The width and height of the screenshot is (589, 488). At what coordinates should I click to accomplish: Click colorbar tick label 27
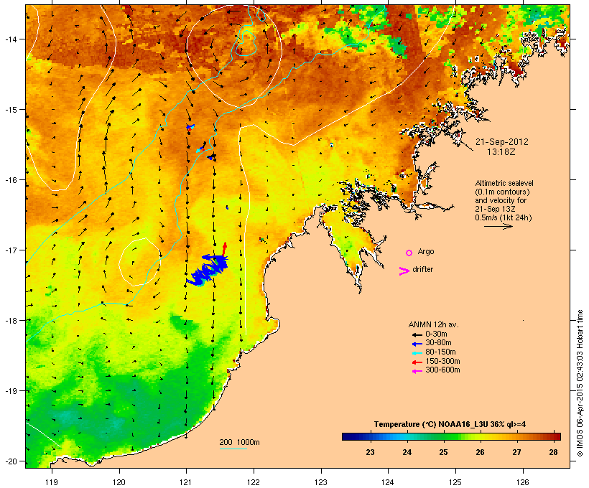pos(516,452)
